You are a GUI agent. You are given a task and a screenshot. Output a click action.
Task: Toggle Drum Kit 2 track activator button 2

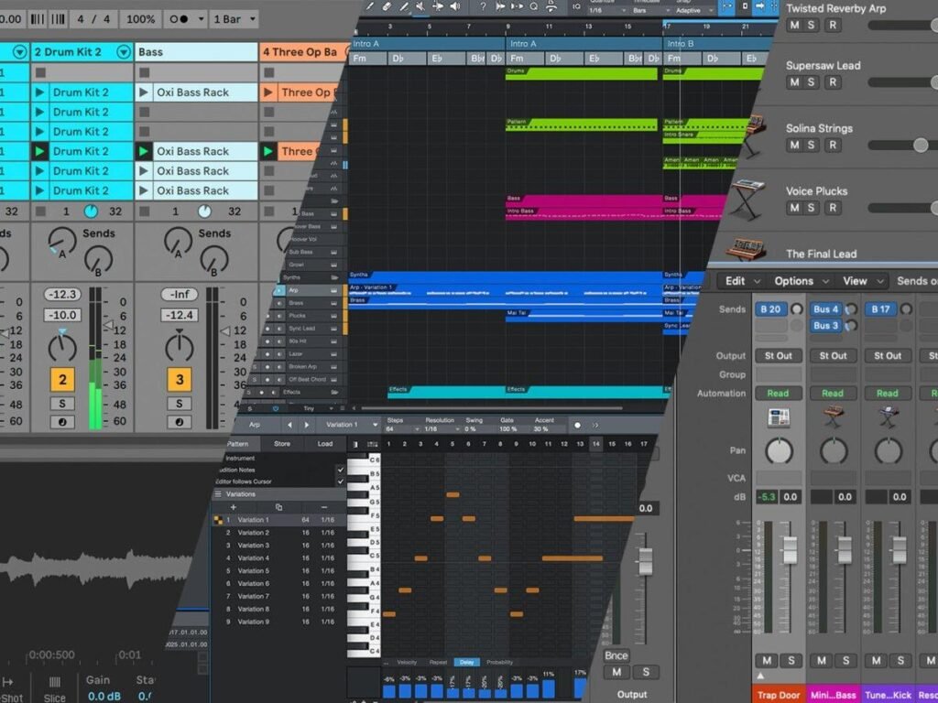point(62,380)
